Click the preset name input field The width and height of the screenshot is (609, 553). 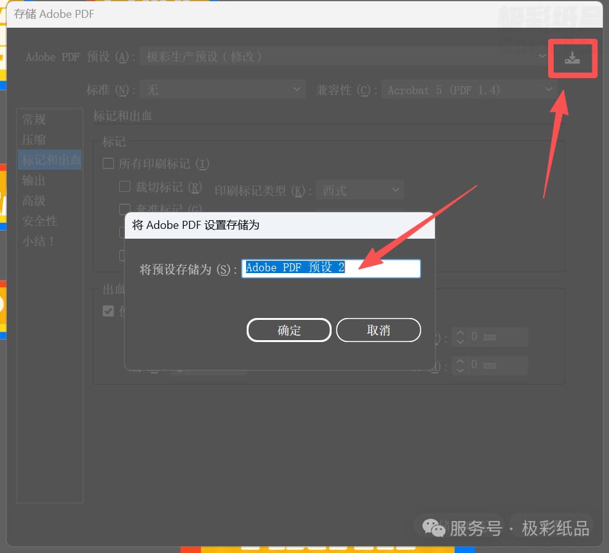331,268
